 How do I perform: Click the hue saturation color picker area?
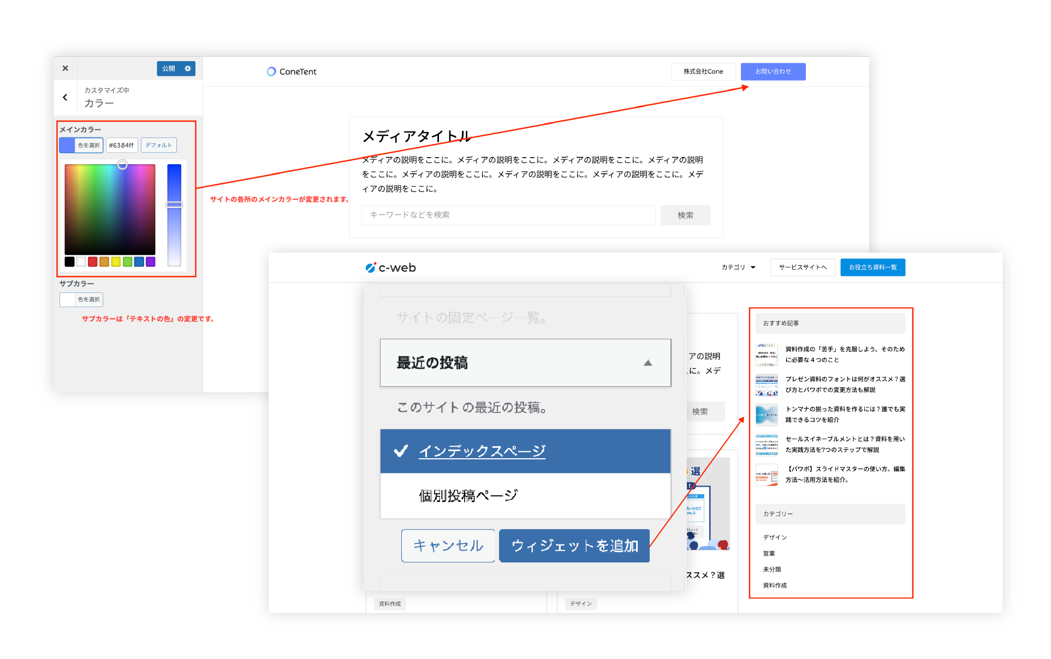110,209
